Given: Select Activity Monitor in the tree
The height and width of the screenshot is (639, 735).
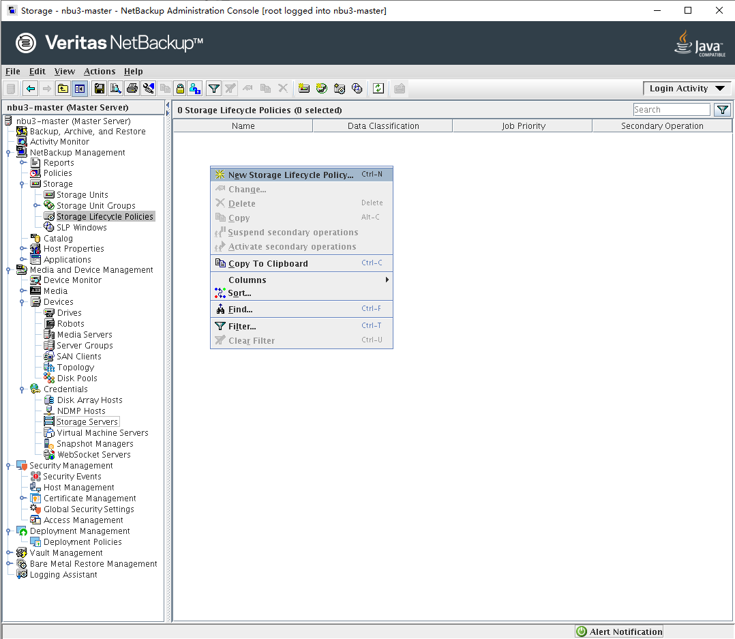Looking at the screenshot, I should (59, 142).
